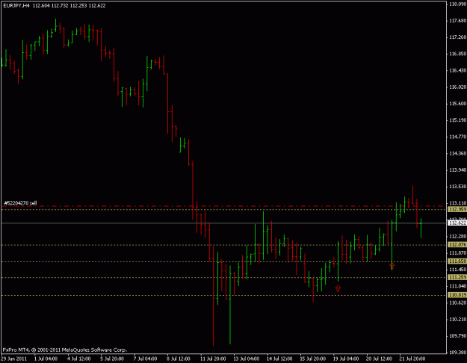Click the 113.940 price scale label
467x363 pixels.
click(x=457, y=170)
